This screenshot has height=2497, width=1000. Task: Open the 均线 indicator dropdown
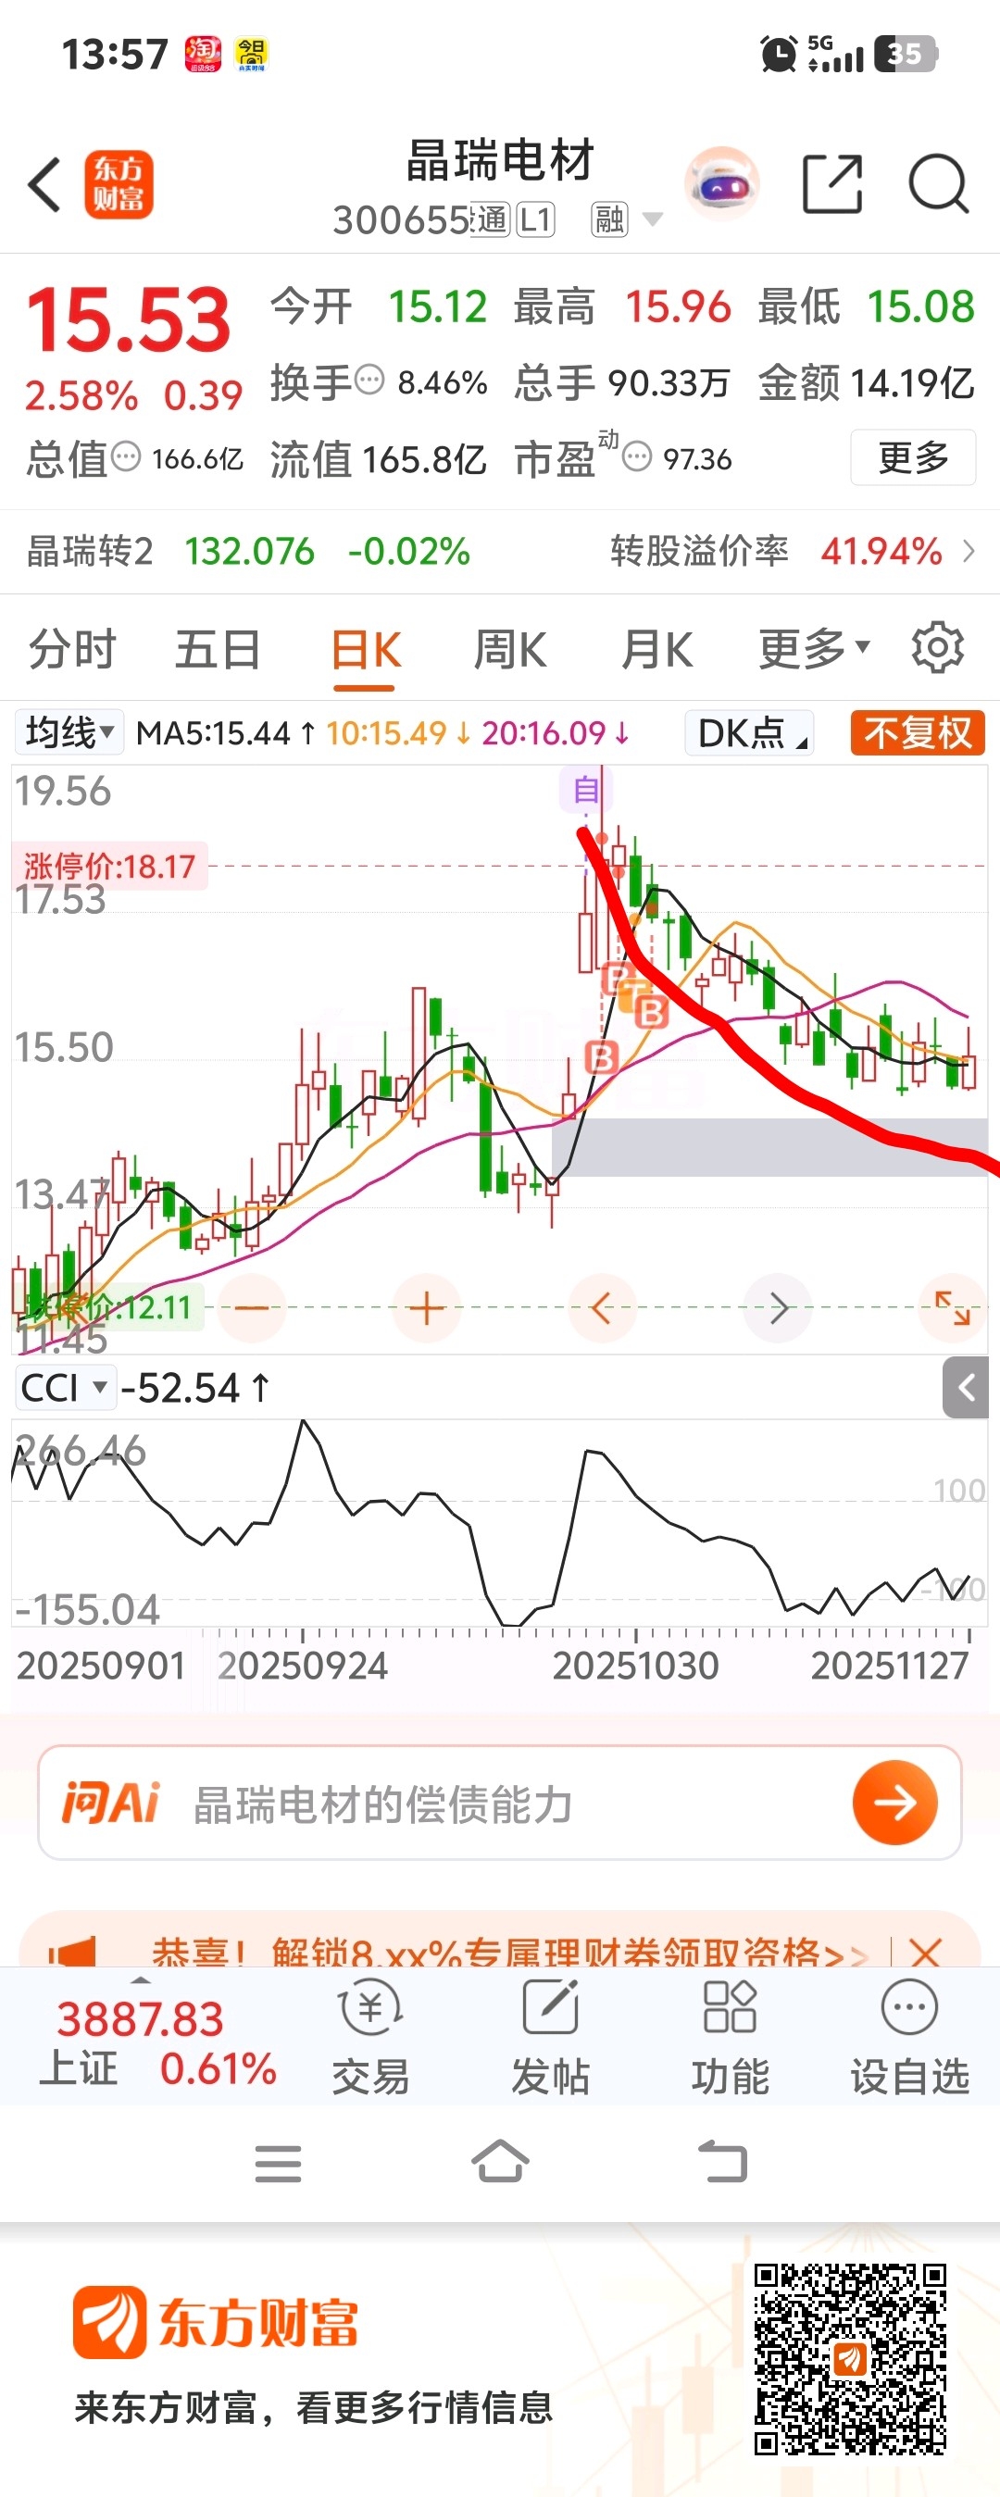click(69, 731)
